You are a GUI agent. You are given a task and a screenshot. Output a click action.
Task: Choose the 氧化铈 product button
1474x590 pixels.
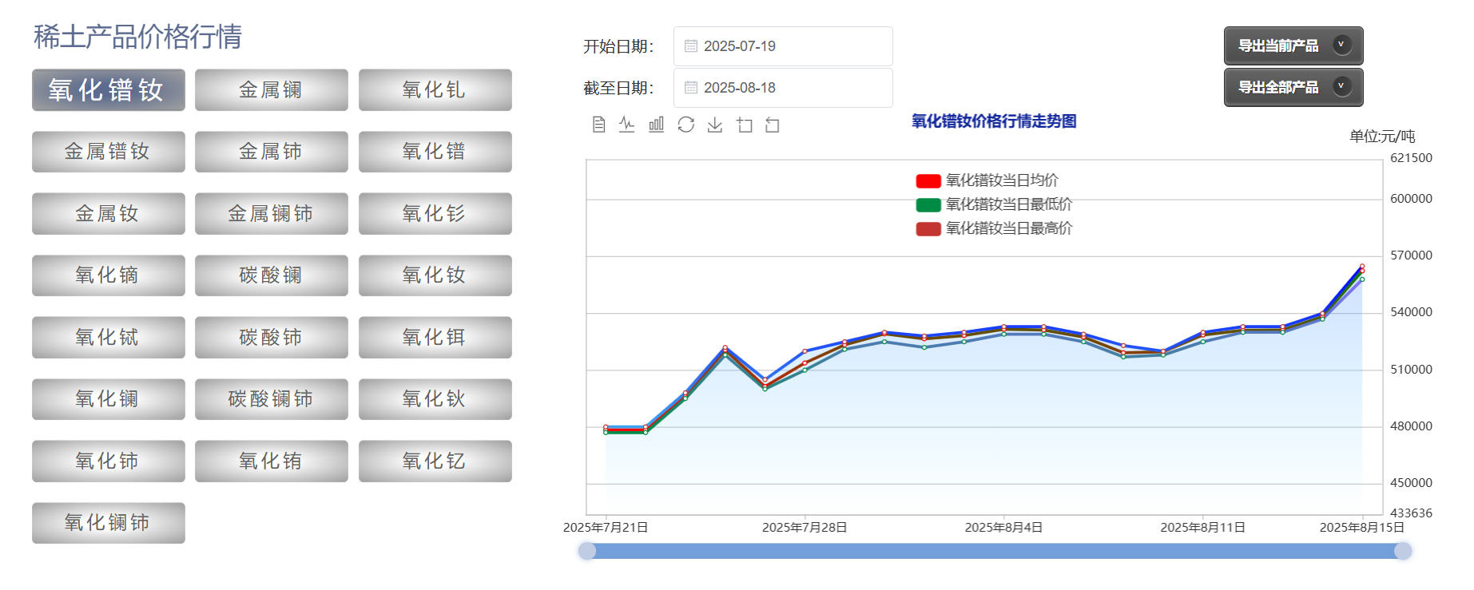[x=109, y=461]
